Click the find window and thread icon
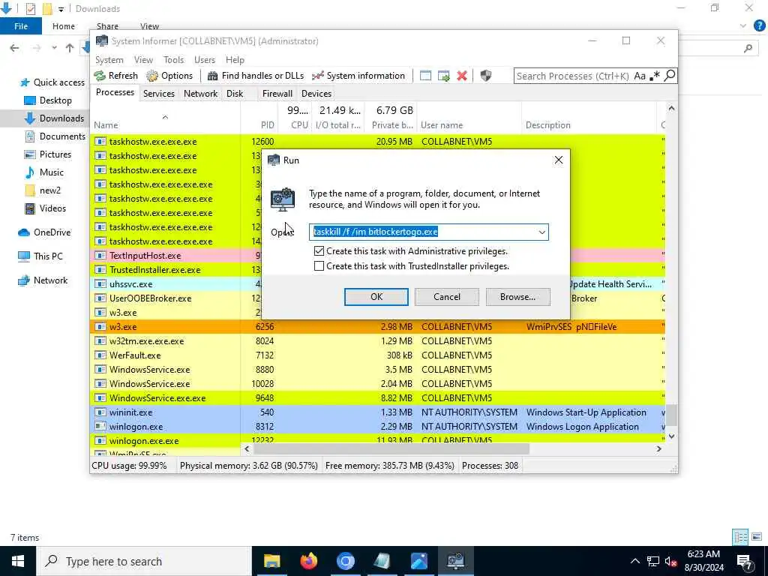Image resolution: width=768 pixels, height=576 pixels. coord(444,76)
